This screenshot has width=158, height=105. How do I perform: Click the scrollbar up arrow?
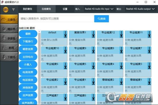39,32
